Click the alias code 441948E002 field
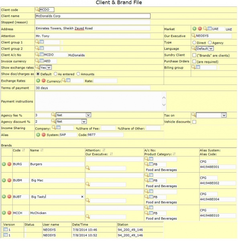The height and width of the screenshot is (241, 238). click(218, 183)
